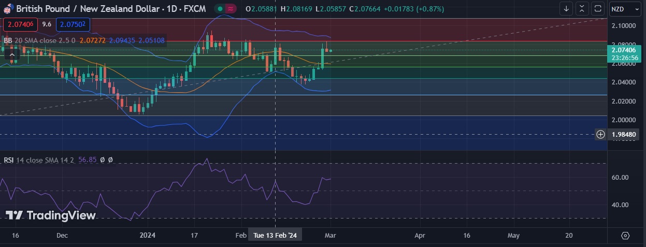Click the 1.98480 crosshair price label
The image size is (646, 247).
[x=624, y=134]
